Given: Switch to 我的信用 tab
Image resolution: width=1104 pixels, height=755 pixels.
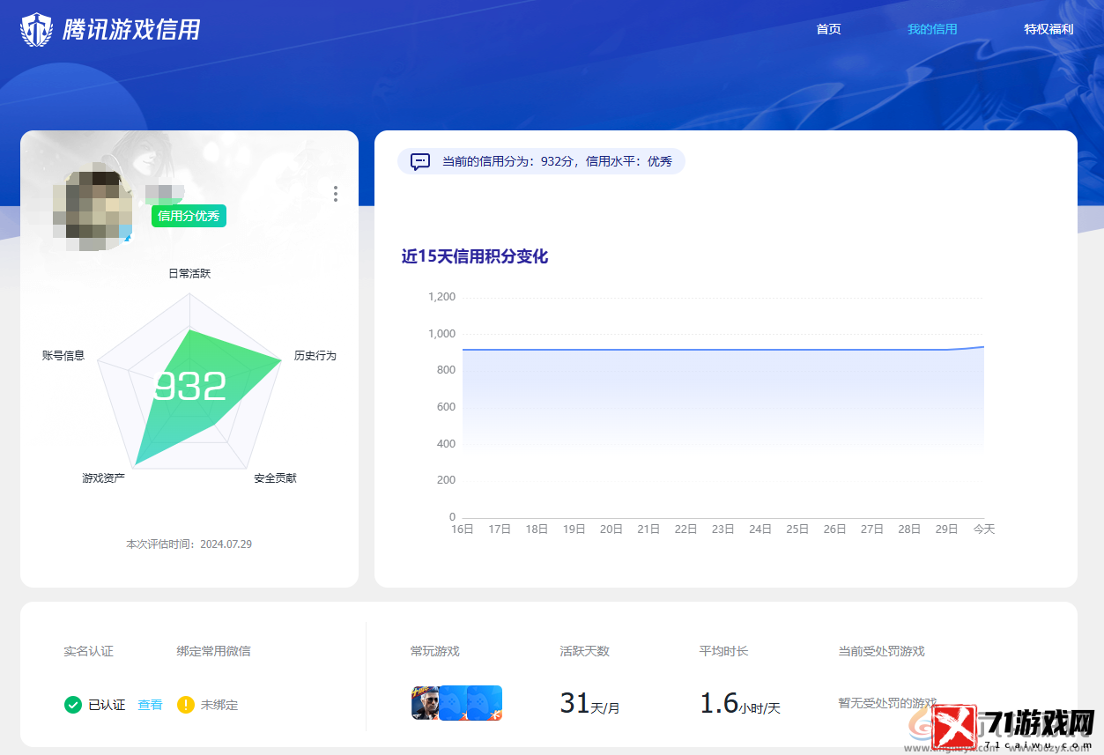Looking at the screenshot, I should (x=932, y=29).
